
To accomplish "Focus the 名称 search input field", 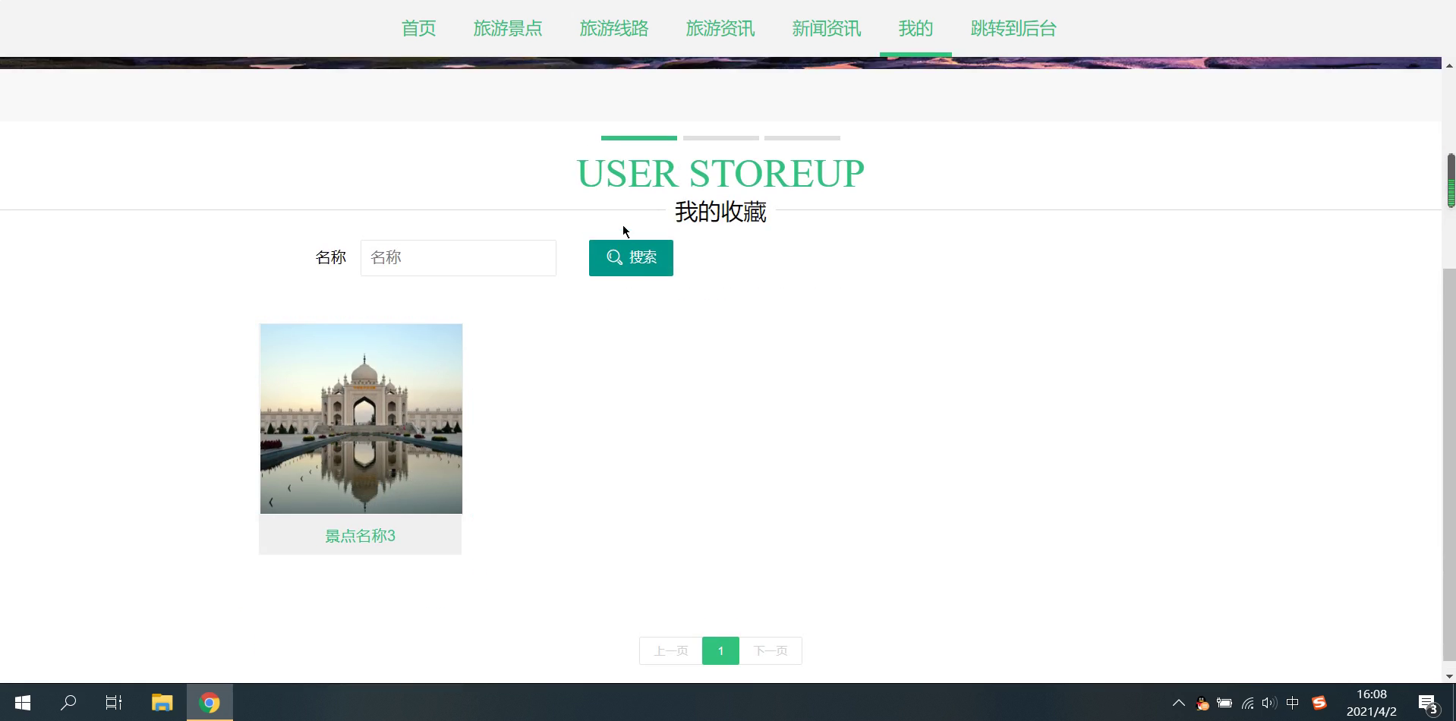I will point(458,258).
